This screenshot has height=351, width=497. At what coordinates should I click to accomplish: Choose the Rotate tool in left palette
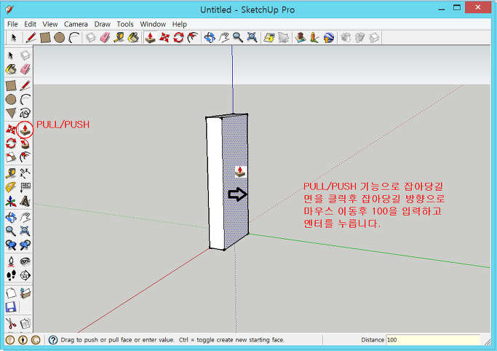point(11,143)
